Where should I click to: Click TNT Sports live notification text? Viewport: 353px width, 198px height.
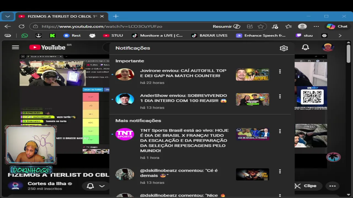click(184, 141)
